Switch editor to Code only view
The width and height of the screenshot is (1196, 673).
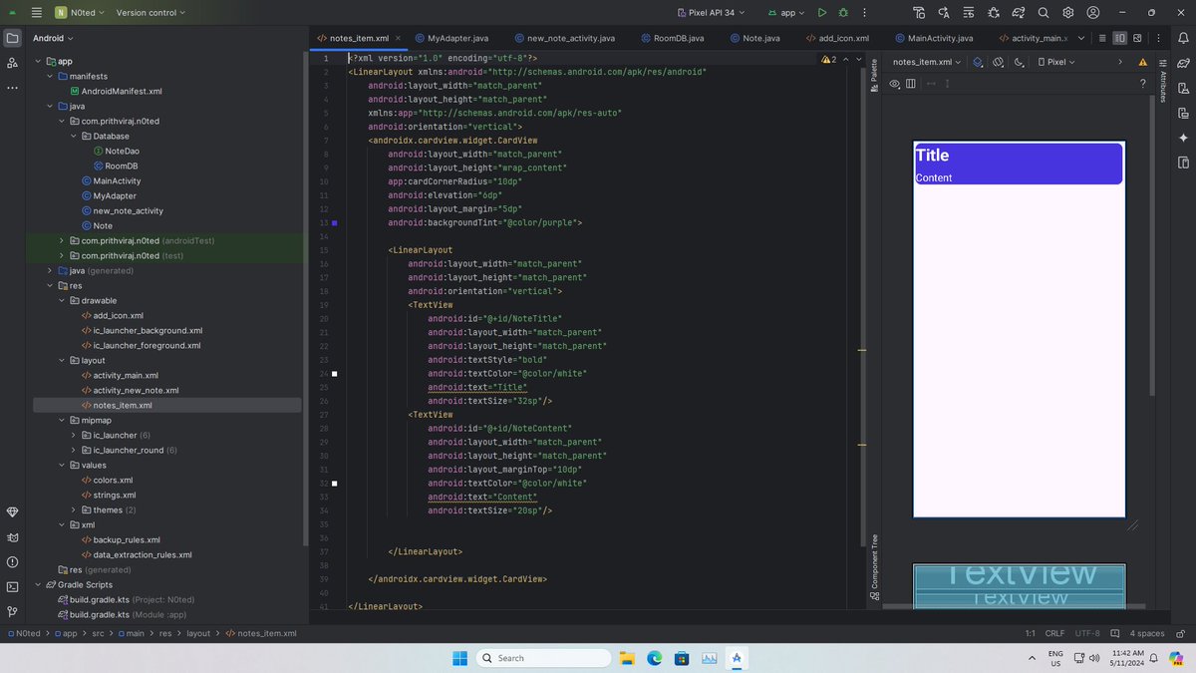[x=1103, y=38]
